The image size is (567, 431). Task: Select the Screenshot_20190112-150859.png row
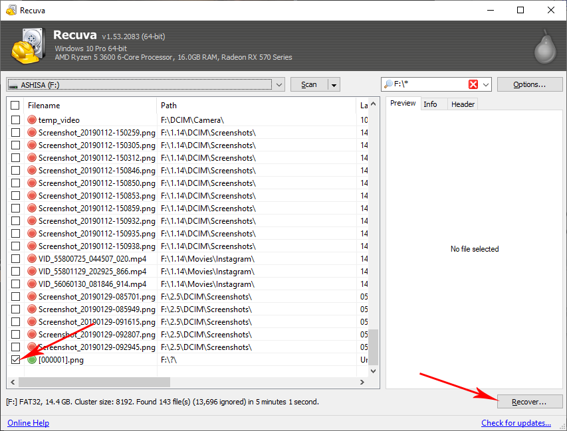(x=188, y=208)
